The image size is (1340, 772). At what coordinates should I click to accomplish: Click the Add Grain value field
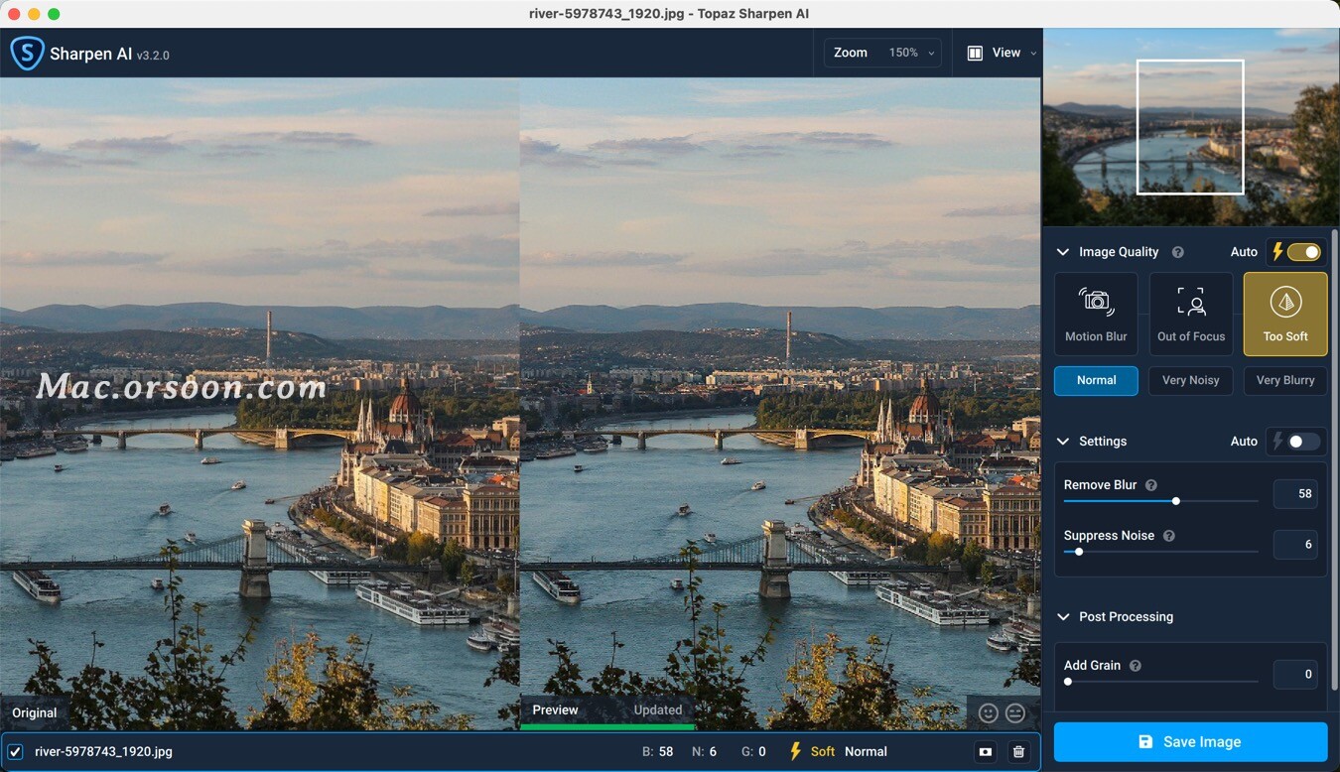[1295, 675]
